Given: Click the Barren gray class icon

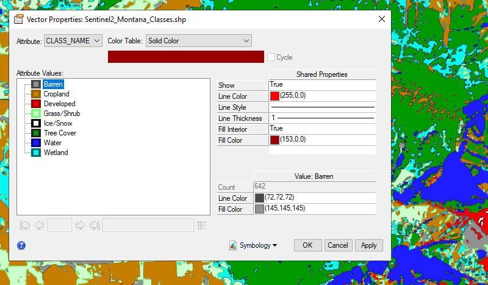Looking at the screenshot, I should (36, 84).
